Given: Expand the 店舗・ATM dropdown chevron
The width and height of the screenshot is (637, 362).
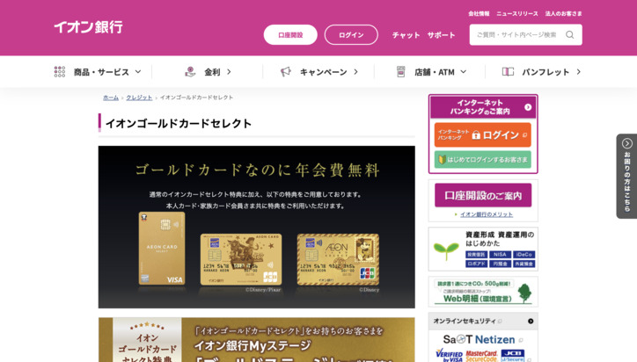Looking at the screenshot, I should (x=464, y=72).
